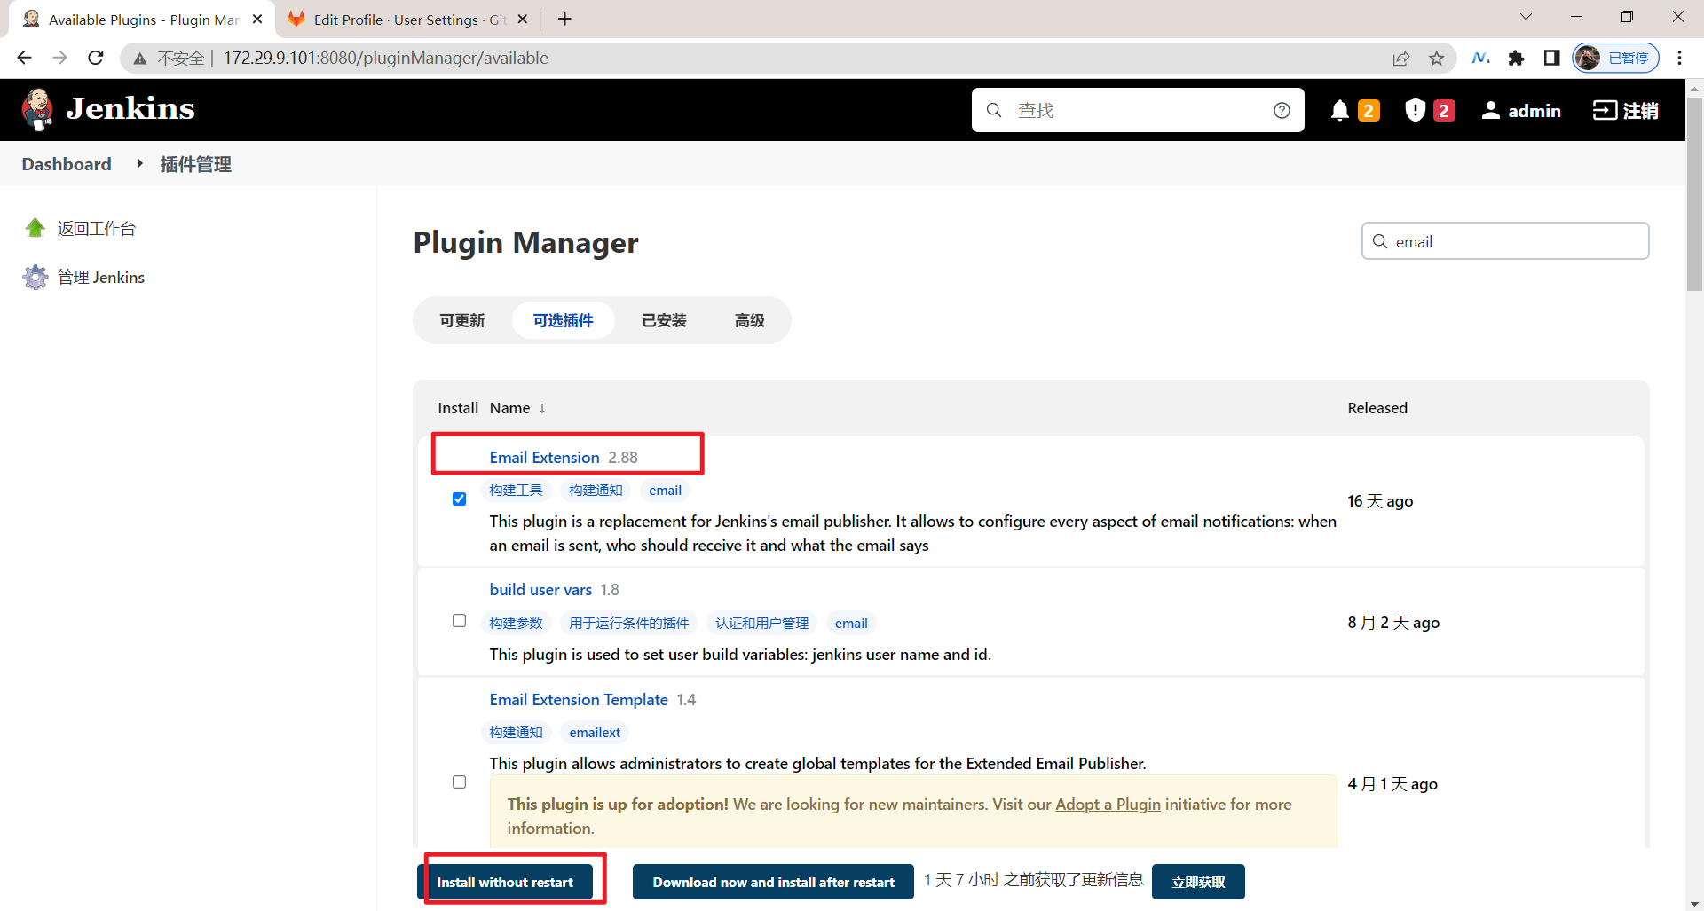Viewport: 1704px width, 911px height.
Task: Uncheck the Email Extension checkbox
Action: point(459,499)
